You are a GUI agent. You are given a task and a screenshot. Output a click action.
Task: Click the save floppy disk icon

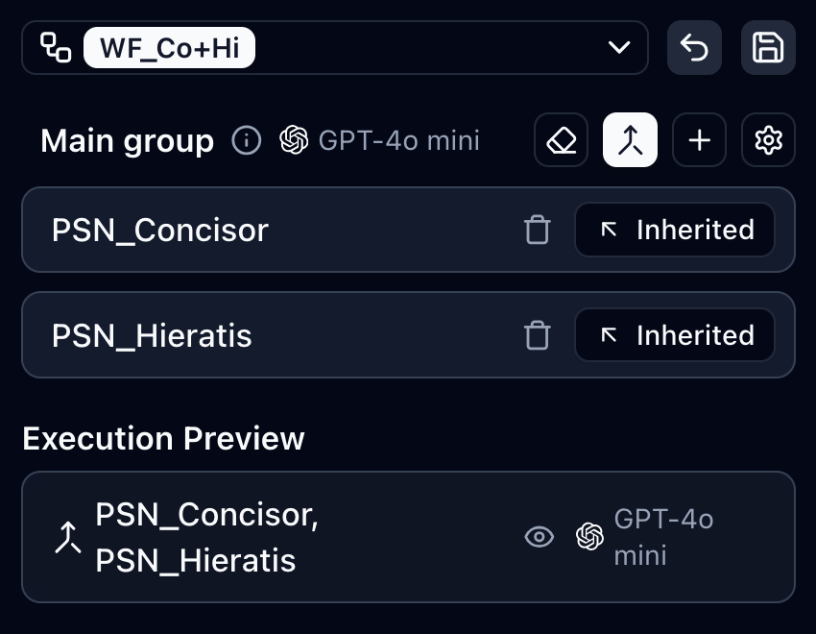click(768, 47)
